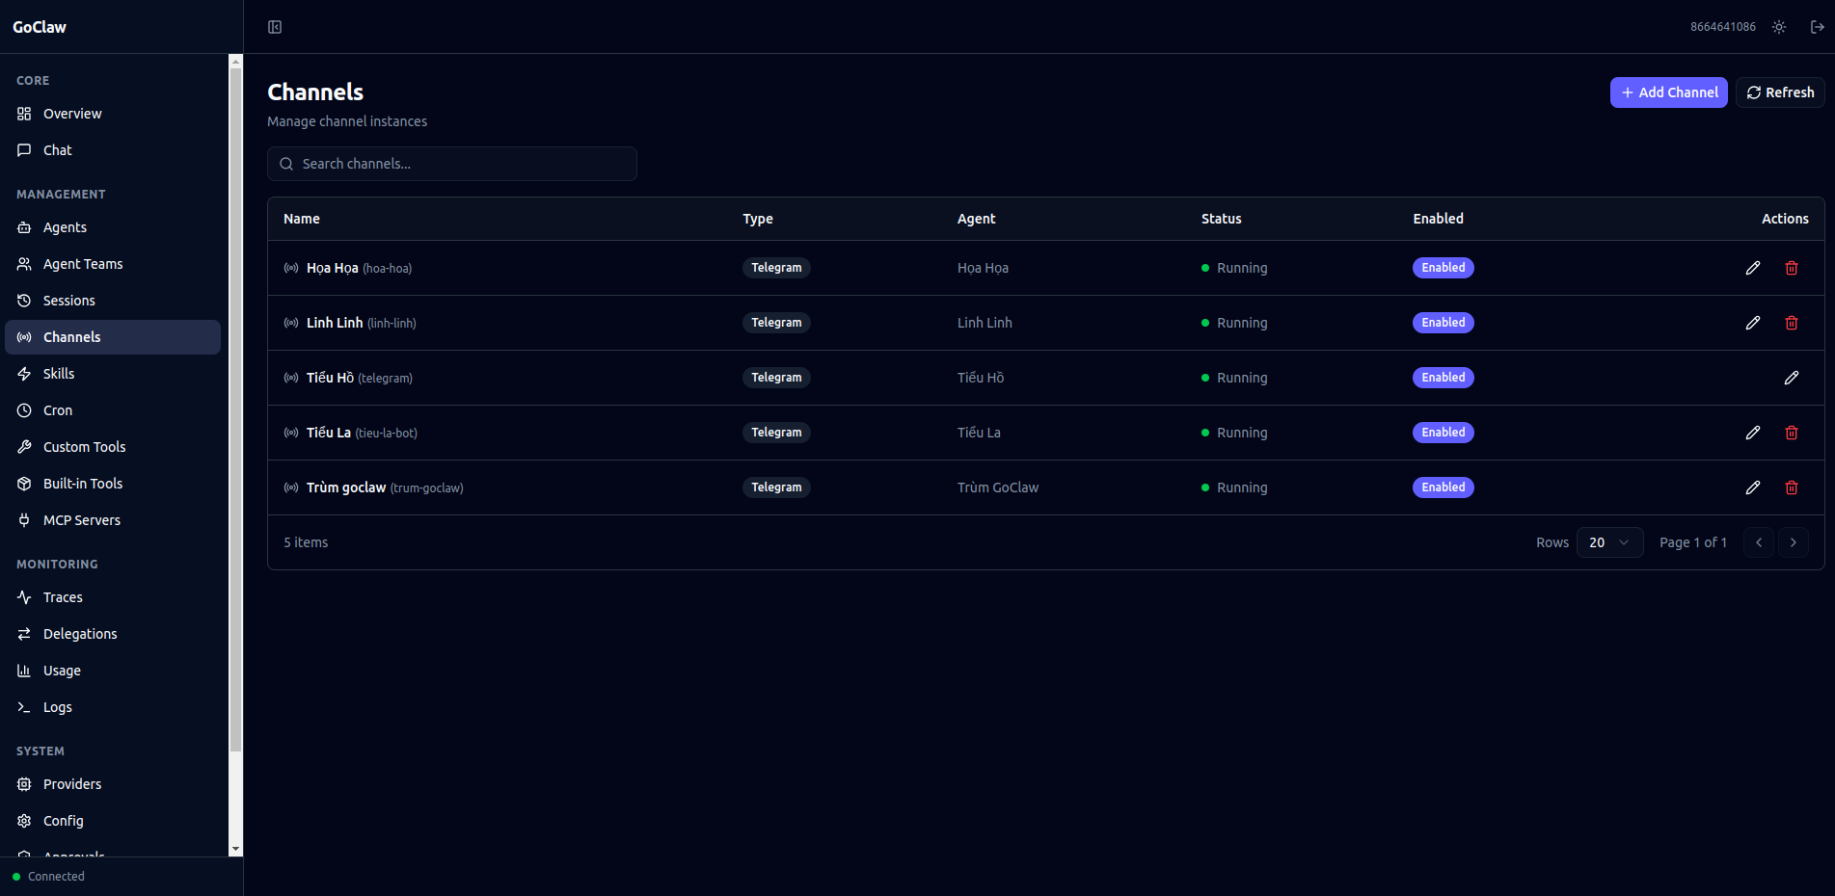Click the sidebar scrollbar down arrow
Viewport: 1835px width, 896px height.
(x=235, y=850)
